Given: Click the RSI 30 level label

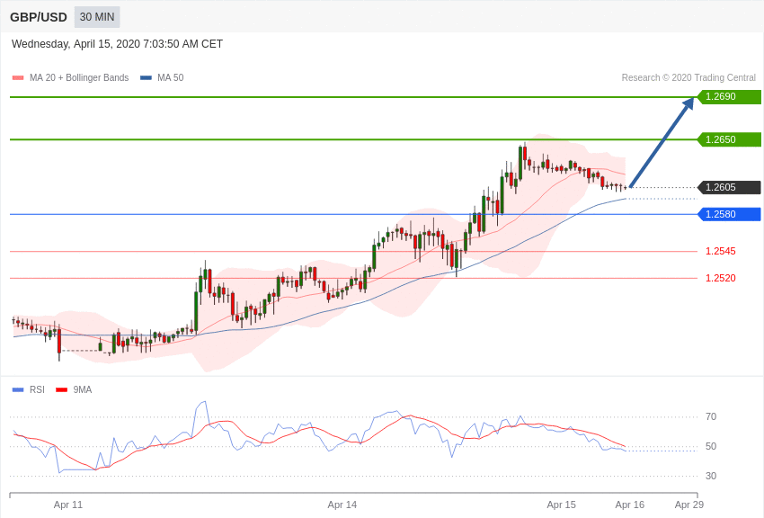Looking at the screenshot, I should [711, 476].
